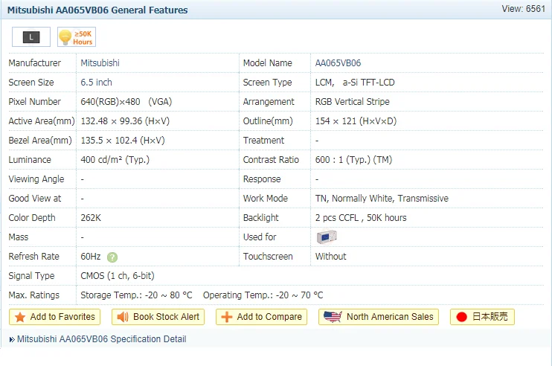Click the Backlight label
Image resolution: width=552 pixels, height=366 pixels.
tap(261, 218)
